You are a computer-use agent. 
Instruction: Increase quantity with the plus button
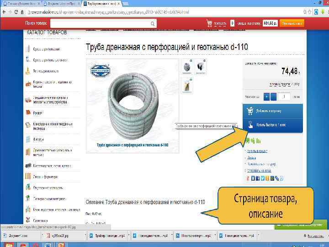coord(266,97)
